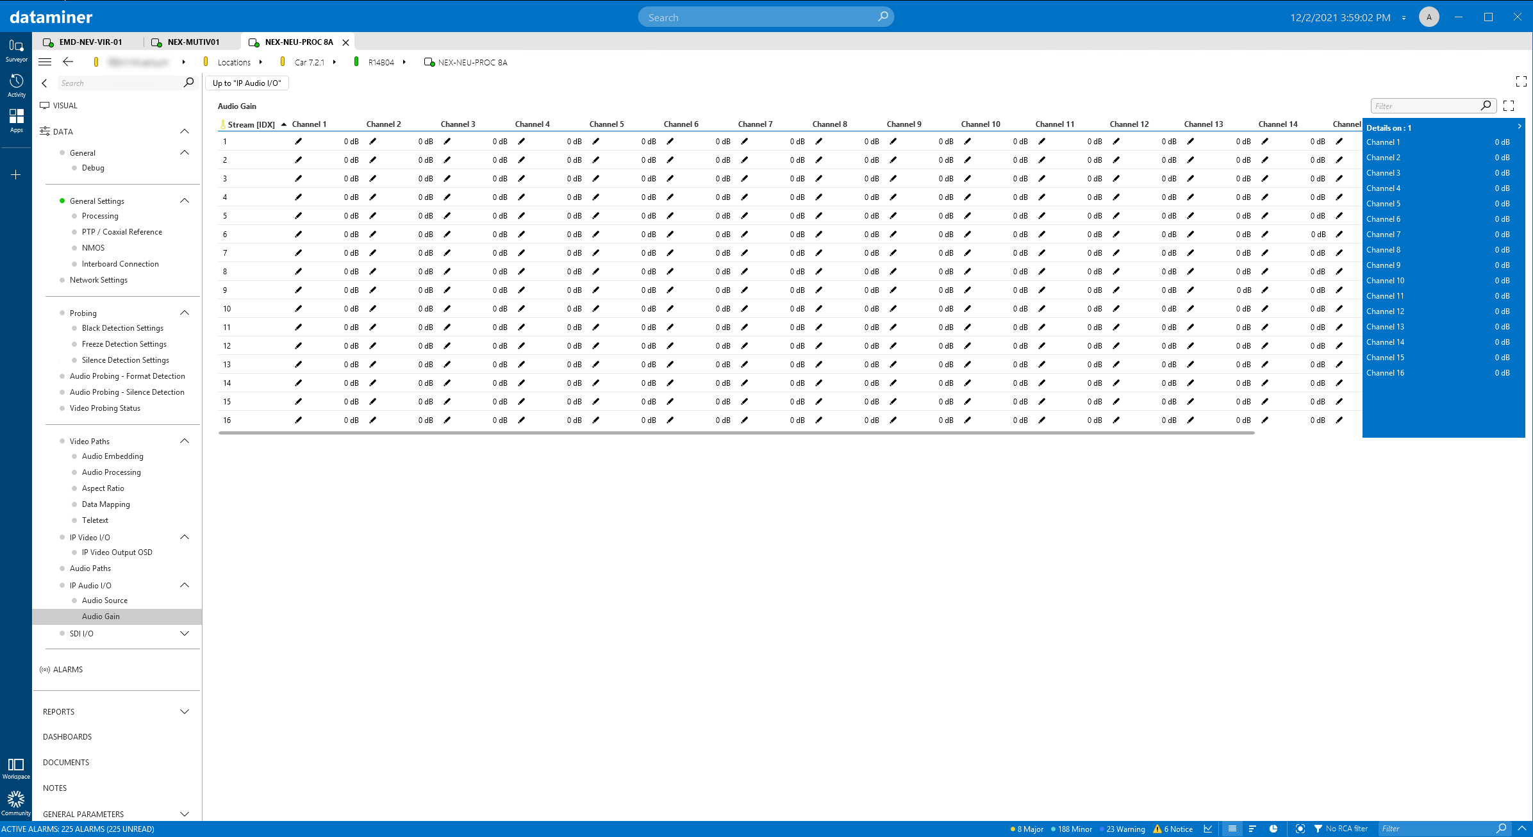The width and height of the screenshot is (1533, 837).
Task: Edit Channel 7 gain for stream 10
Action: pyautogui.click(x=744, y=309)
